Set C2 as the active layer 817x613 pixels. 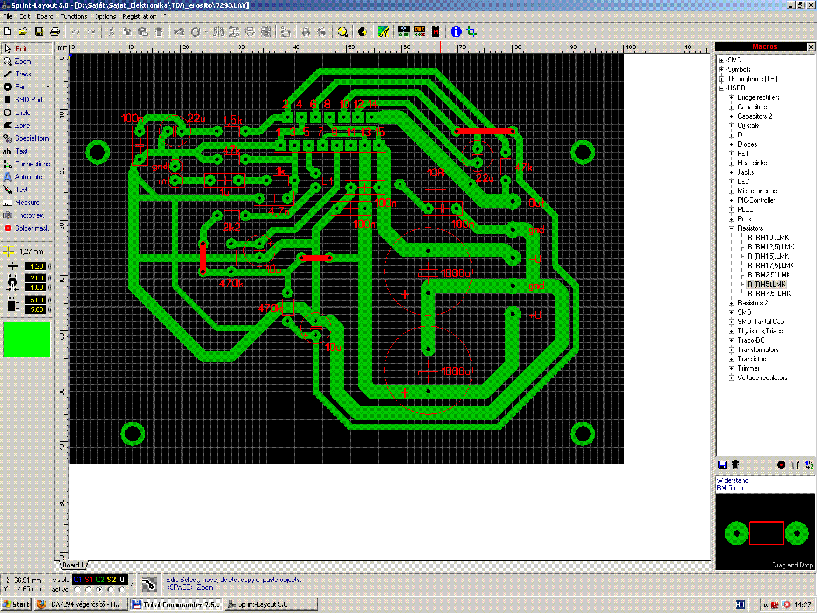(x=100, y=590)
